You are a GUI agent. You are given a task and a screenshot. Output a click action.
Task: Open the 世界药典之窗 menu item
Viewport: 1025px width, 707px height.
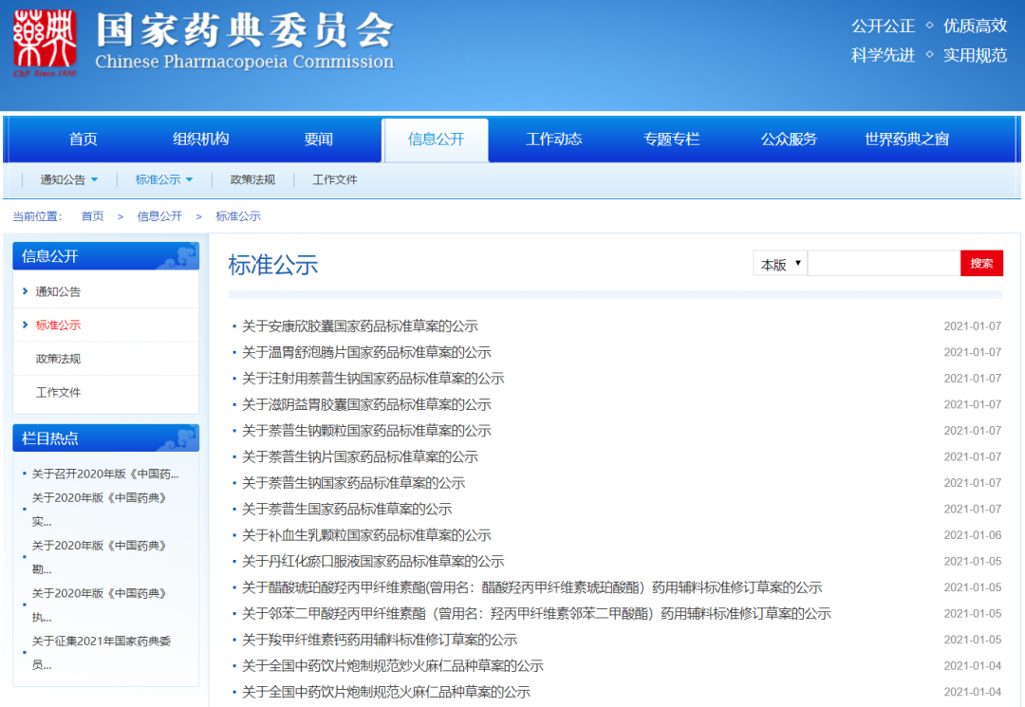click(906, 140)
